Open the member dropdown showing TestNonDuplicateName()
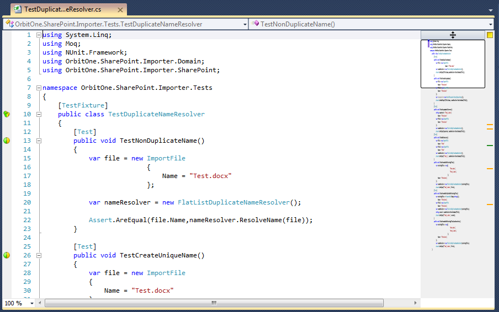Viewport: 499px width, 312px height. pos(490,24)
